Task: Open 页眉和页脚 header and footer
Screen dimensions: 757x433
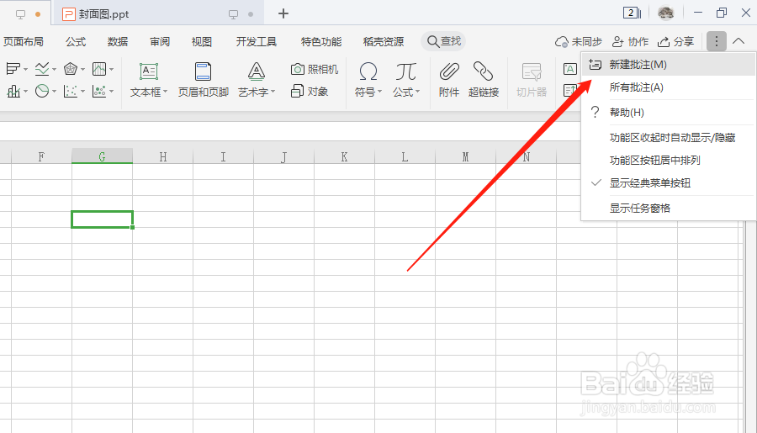Action: click(204, 80)
